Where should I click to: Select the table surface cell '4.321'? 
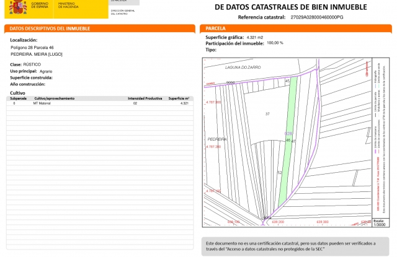184,103
